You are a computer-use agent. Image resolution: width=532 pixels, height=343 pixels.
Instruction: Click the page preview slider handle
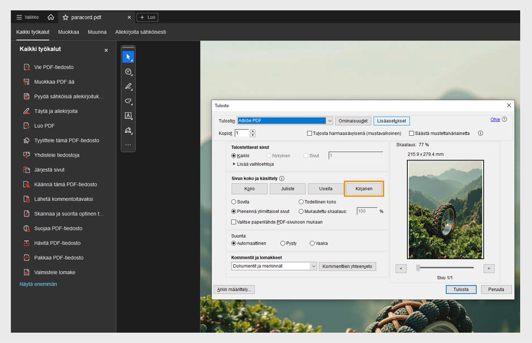(418, 268)
